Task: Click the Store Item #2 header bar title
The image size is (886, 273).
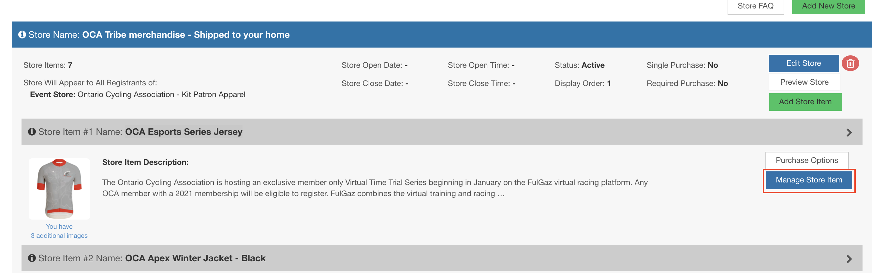Action: [x=195, y=258]
